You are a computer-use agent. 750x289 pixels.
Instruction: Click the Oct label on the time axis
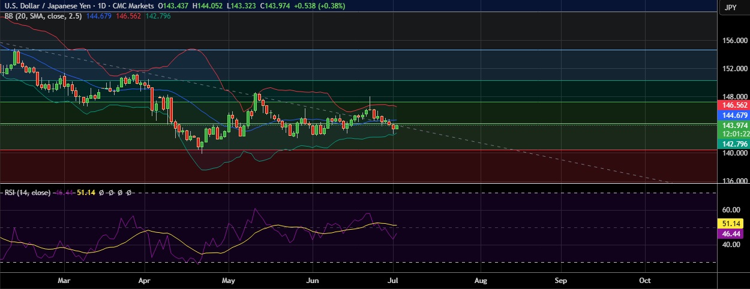pos(645,280)
